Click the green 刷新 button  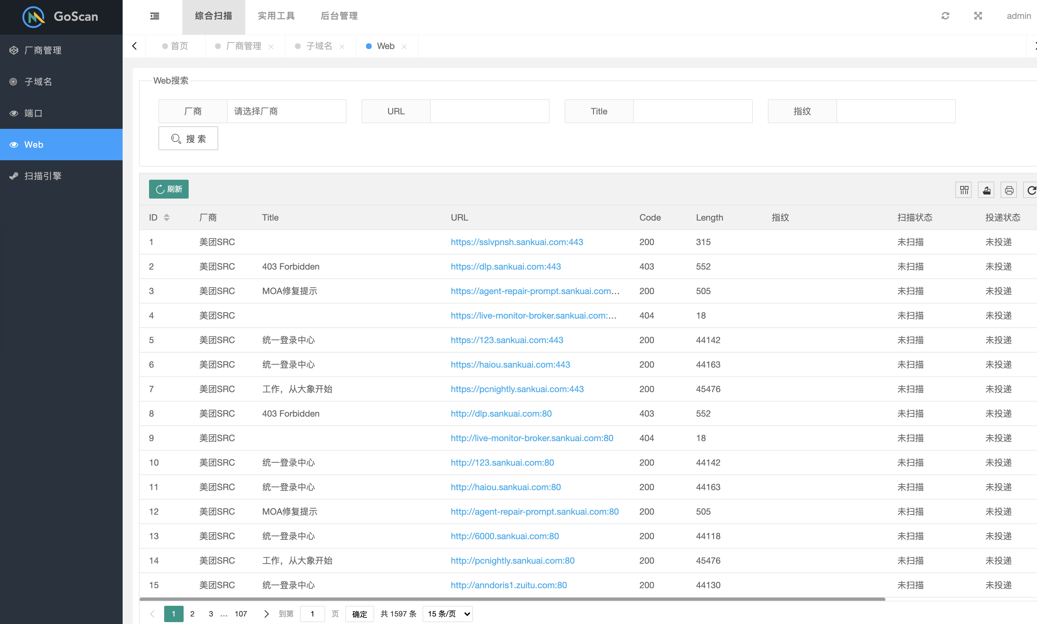(x=169, y=189)
